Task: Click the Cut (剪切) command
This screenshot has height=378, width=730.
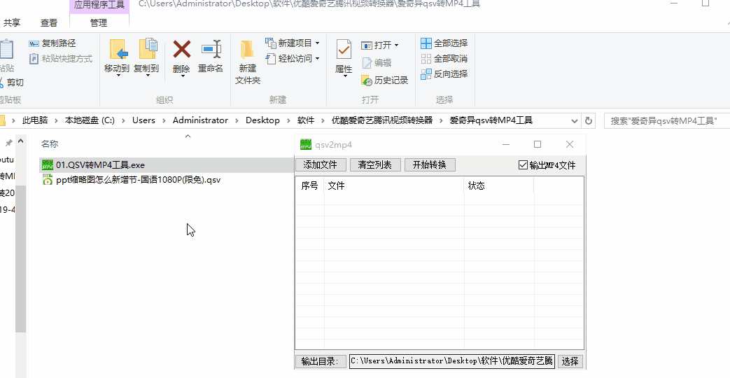Action: tap(12, 83)
